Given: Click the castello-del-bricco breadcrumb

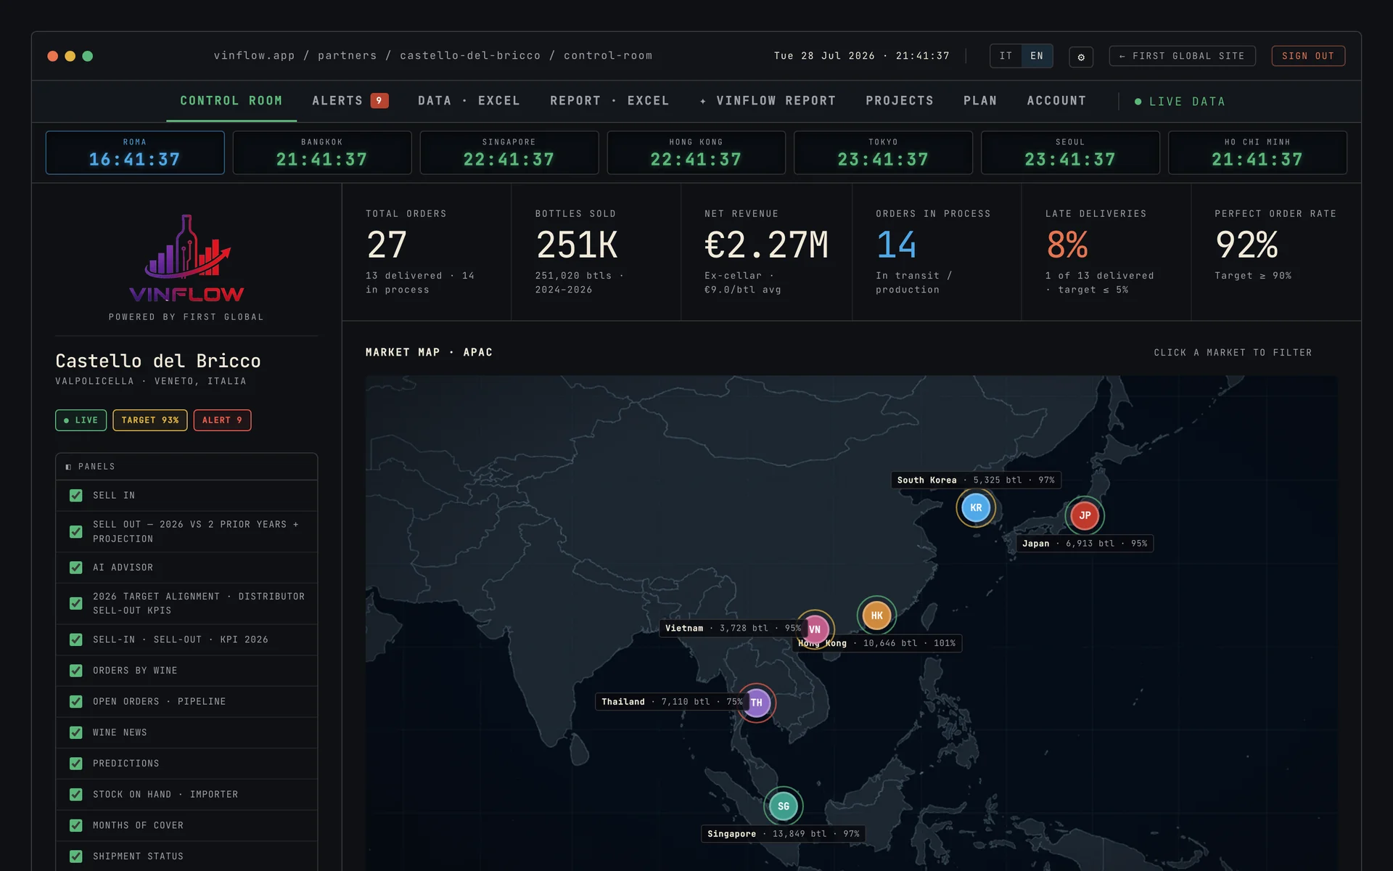Looking at the screenshot, I should tap(470, 56).
